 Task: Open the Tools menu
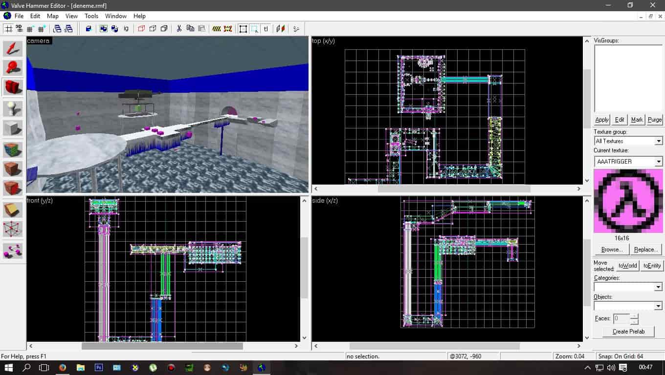[x=91, y=16]
